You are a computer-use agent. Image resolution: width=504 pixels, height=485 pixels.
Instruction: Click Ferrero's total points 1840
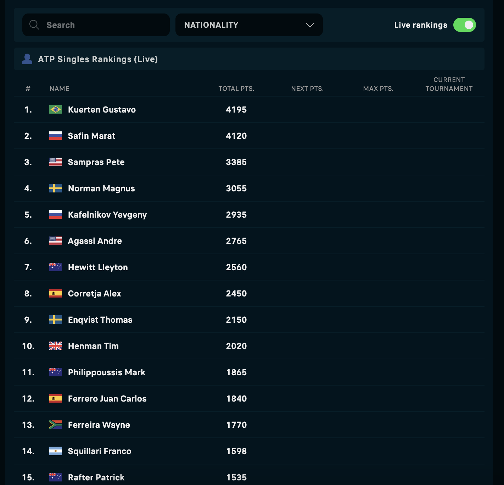236,399
